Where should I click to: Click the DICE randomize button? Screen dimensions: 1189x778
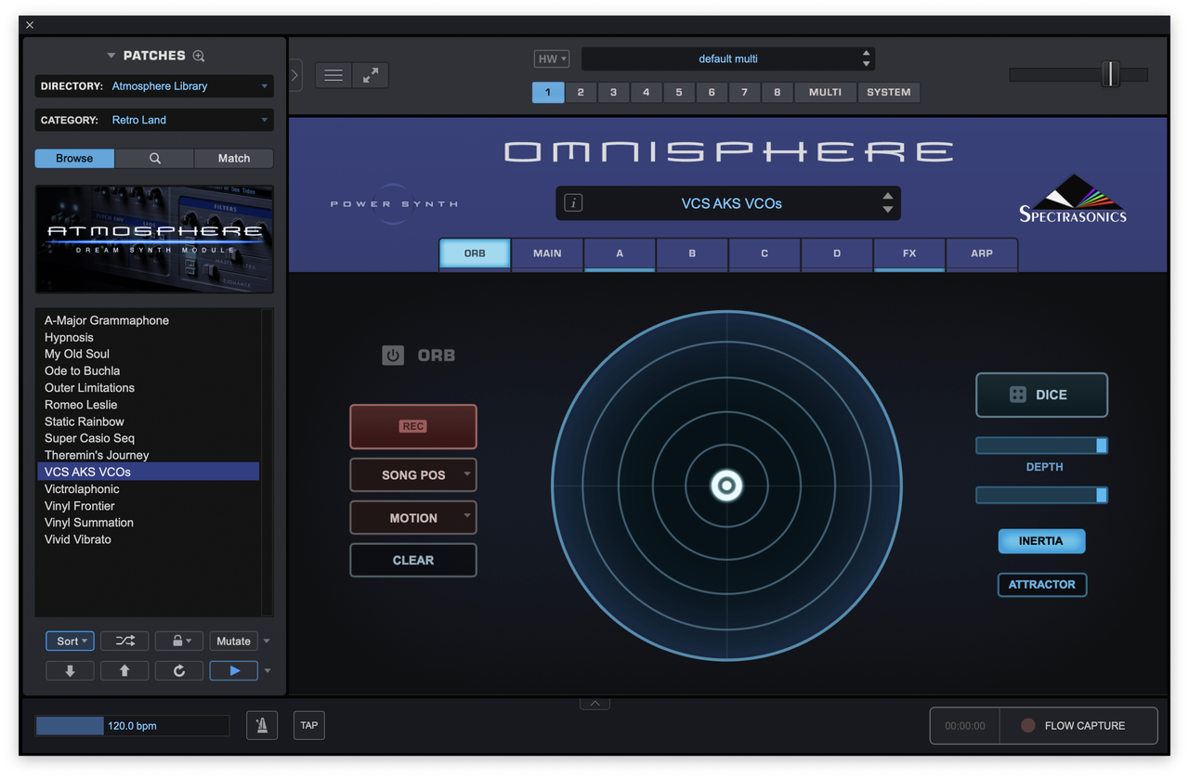click(x=1041, y=395)
